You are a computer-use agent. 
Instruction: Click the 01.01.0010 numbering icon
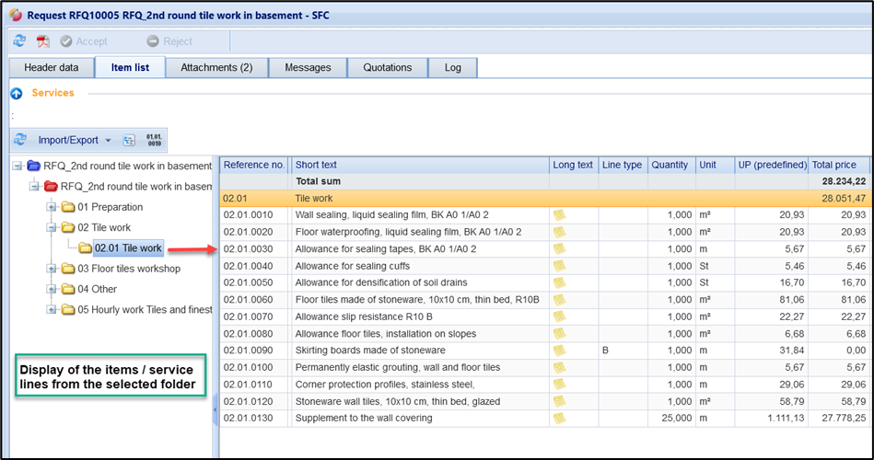tap(154, 141)
